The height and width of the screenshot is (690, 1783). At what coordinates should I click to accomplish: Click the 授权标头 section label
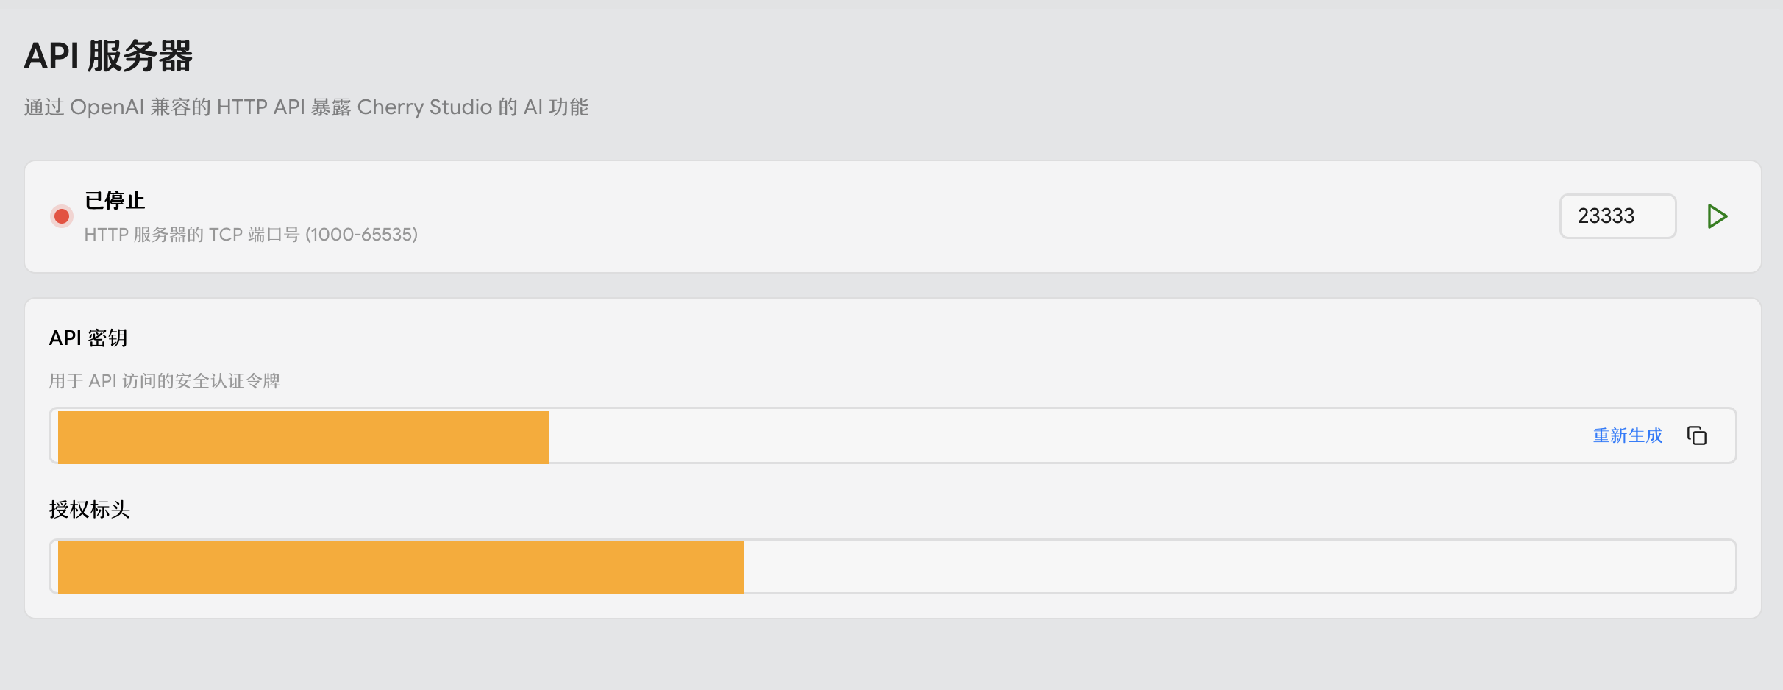[90, 510]
